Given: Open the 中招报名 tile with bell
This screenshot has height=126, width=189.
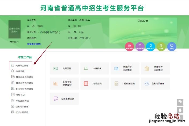Looking at the screenshot, I should pos(94,68).
